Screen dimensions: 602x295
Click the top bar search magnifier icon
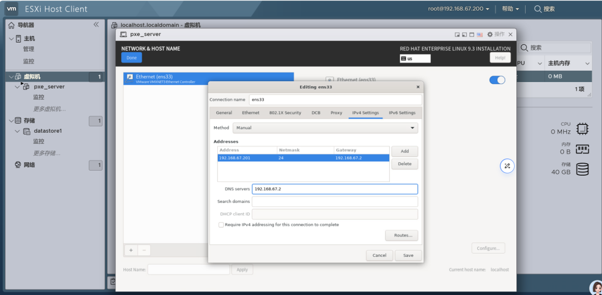[x=538, y=9]
